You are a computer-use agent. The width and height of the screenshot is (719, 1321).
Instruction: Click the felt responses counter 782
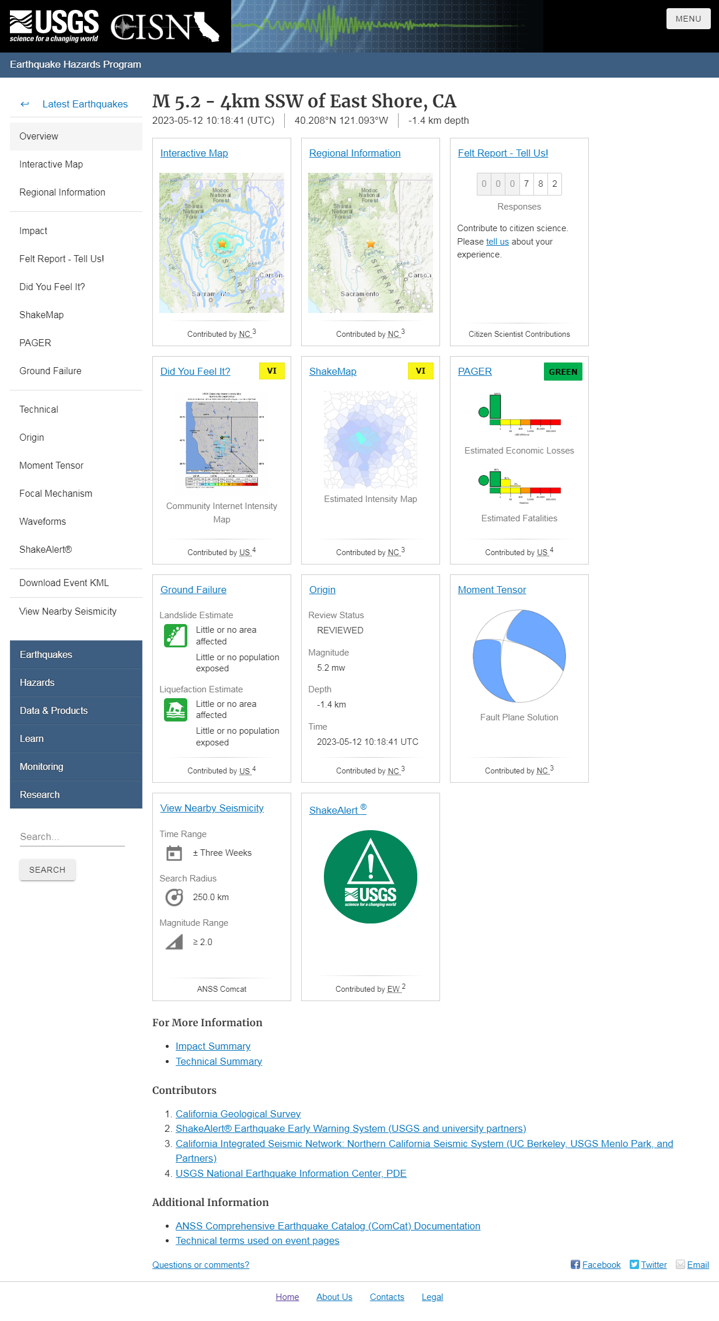tap(519, 184)
